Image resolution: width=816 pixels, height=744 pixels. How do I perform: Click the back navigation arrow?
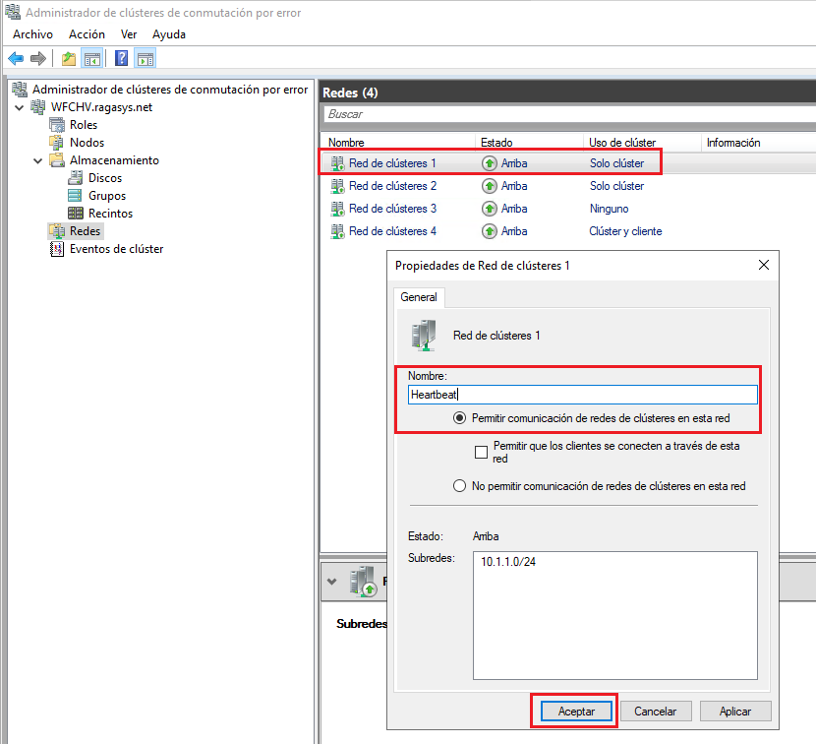click(15, 58)
